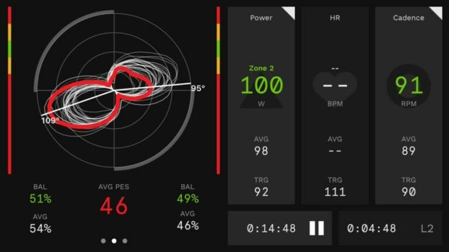Click the 95° angle label on the chart

click(198, 89)
